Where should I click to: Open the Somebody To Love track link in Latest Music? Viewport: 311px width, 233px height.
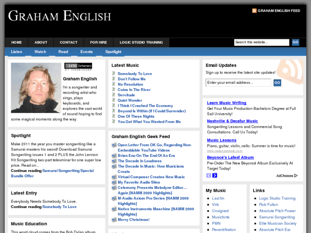click(135, 74)
